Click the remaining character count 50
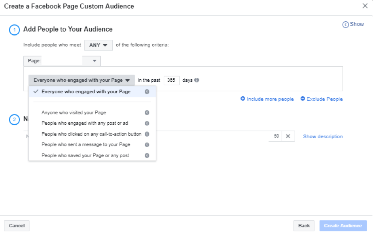Viewport: 373px width, 234px height. [x=276, y=136]
